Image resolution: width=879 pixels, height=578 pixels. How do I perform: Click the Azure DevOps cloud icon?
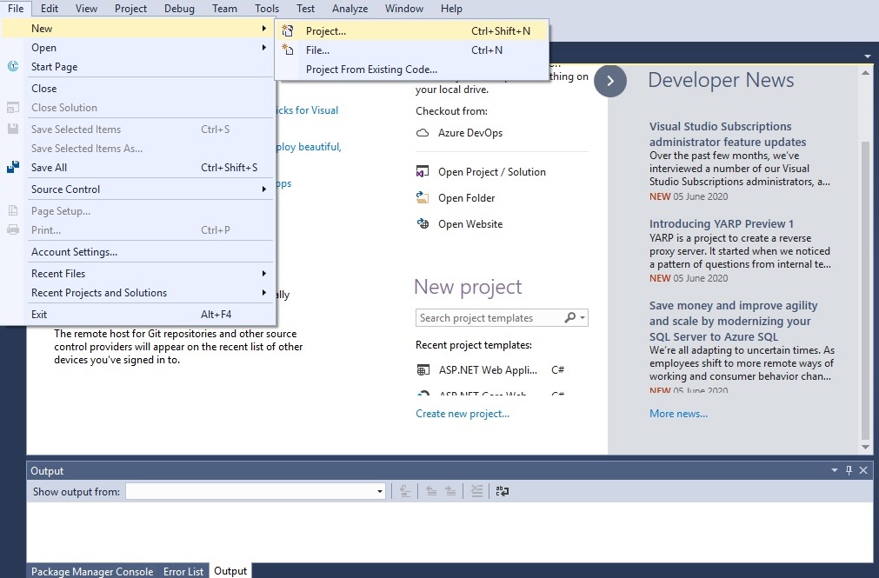423,133
